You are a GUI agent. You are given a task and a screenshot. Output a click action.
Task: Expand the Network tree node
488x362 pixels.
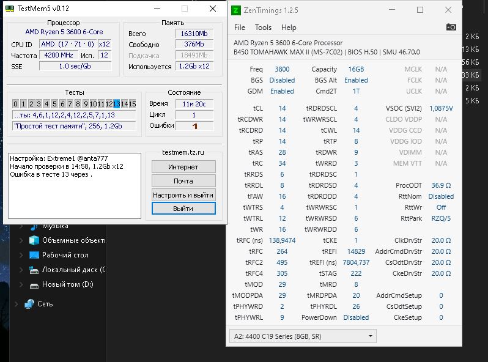[16, 304]
